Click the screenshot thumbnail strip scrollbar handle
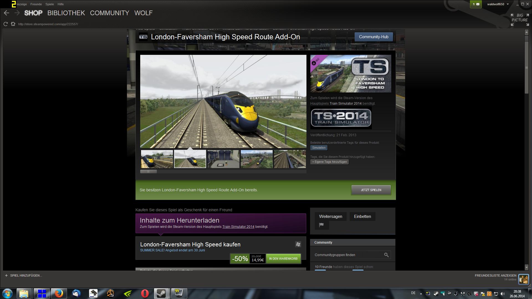 (148, 172)
